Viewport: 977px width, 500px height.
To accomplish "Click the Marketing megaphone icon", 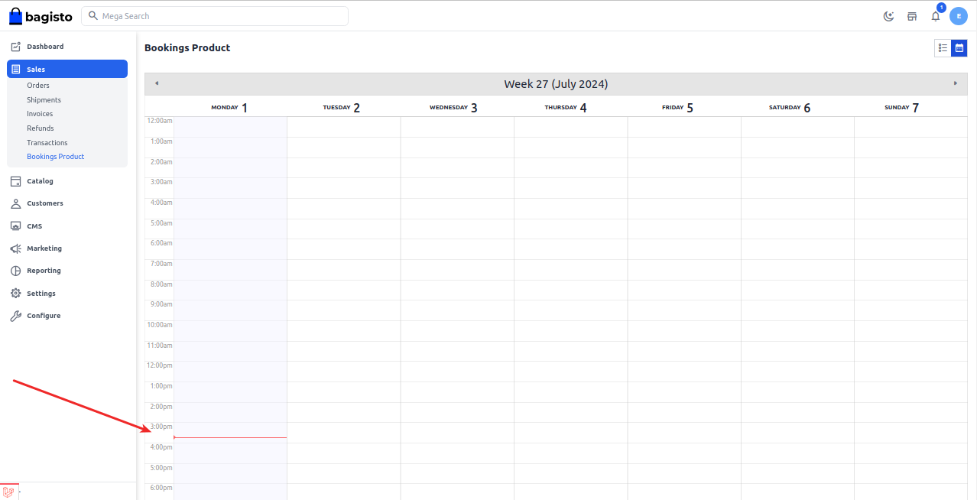I will tap(15, 248).
